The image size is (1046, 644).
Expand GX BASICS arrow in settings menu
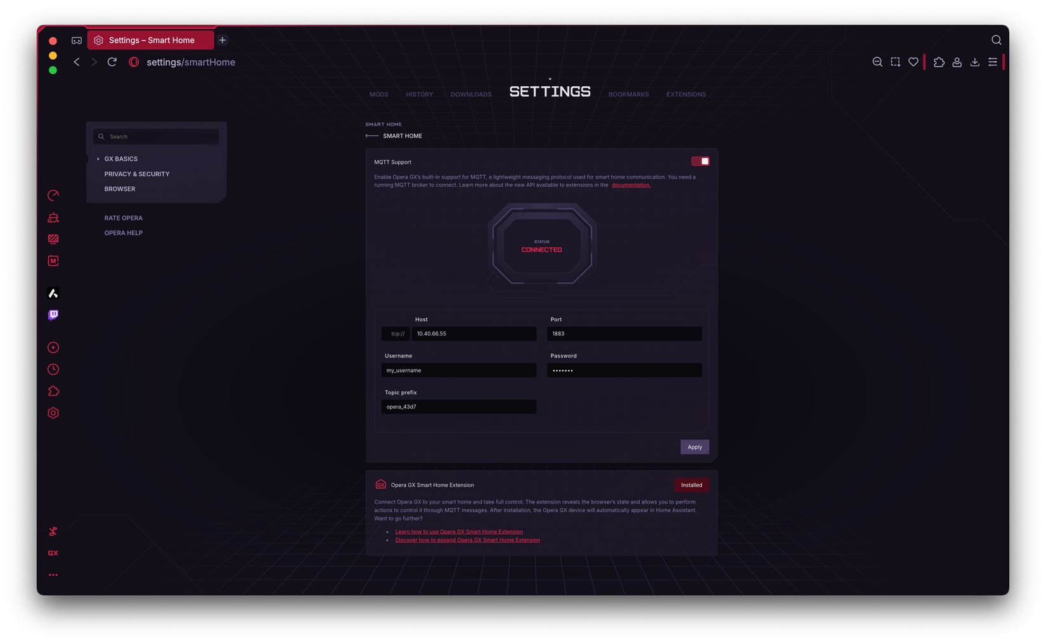[x=98, y=159]
